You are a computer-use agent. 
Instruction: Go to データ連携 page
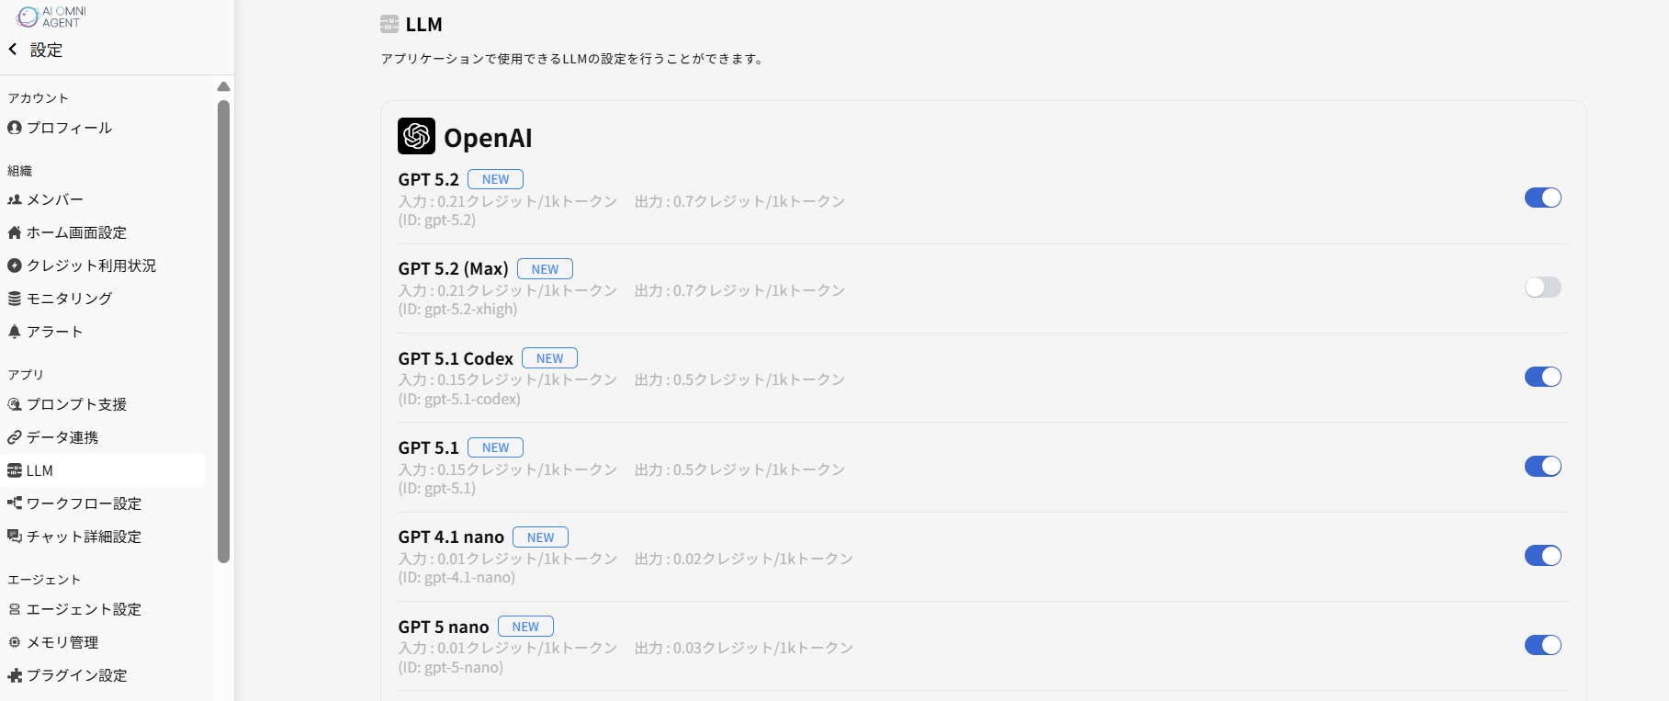pyautogui.click(x=103, y=437)
